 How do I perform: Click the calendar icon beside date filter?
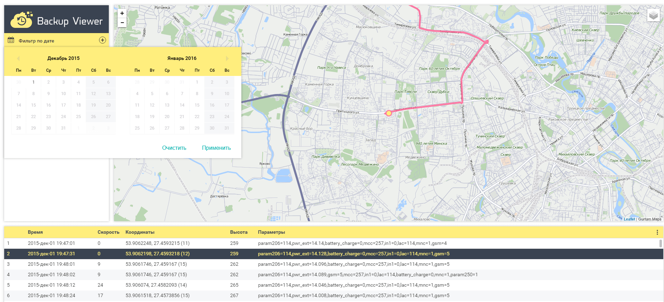(x=11, y=40)
